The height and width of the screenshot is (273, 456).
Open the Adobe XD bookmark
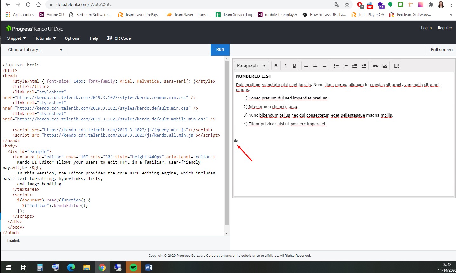click(51, 15)
